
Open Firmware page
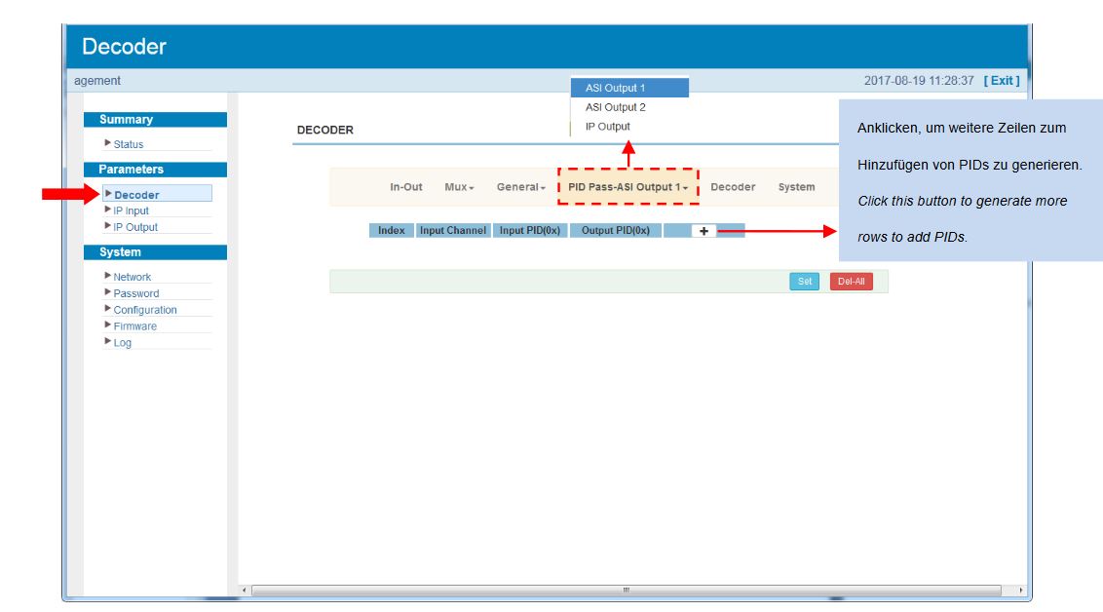134,326
